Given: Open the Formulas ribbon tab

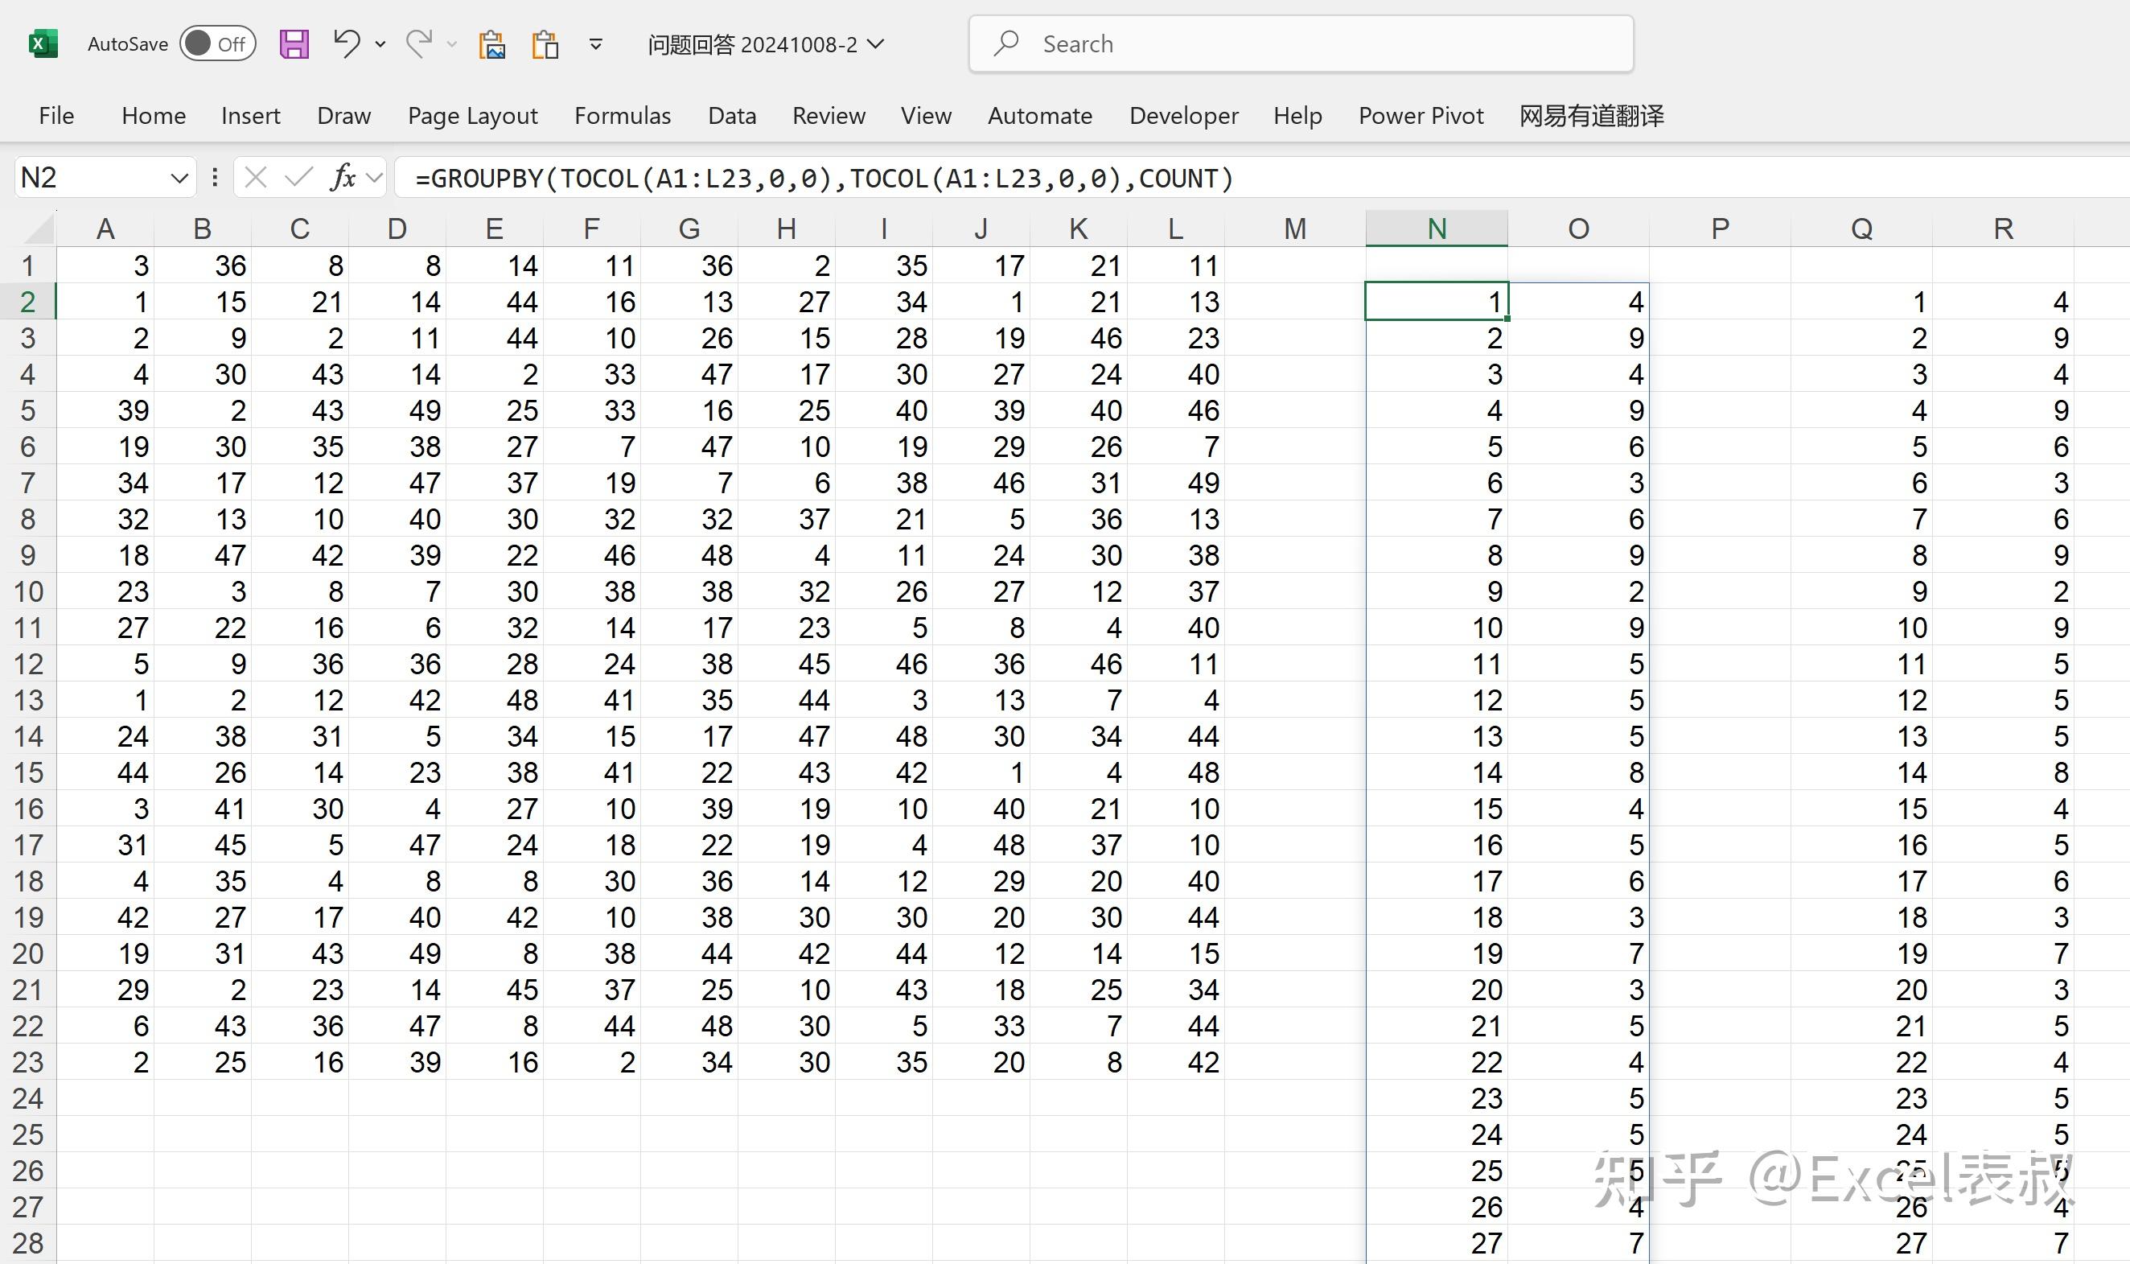Looking at the screenshot, I should click(x=623, y=115).
